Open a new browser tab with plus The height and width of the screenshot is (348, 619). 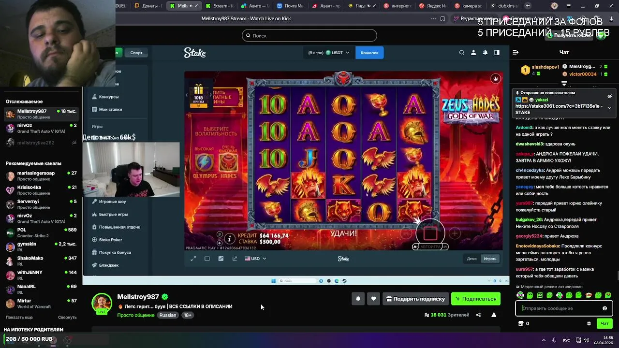(x=528, y=6)
